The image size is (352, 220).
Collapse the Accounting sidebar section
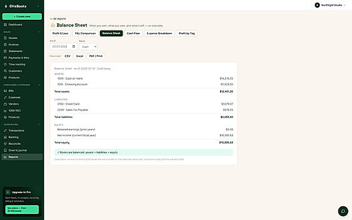coord(39,124)
